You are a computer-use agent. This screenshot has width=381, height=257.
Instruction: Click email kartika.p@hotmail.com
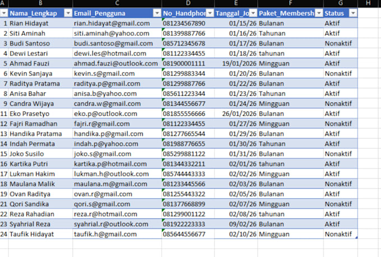click(117, 163)
